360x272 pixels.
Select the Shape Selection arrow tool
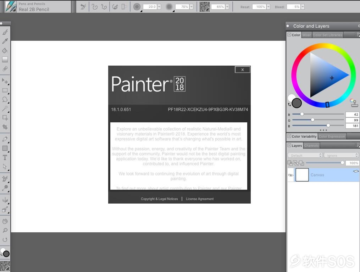pyautogui.click(x=5, y=167)
